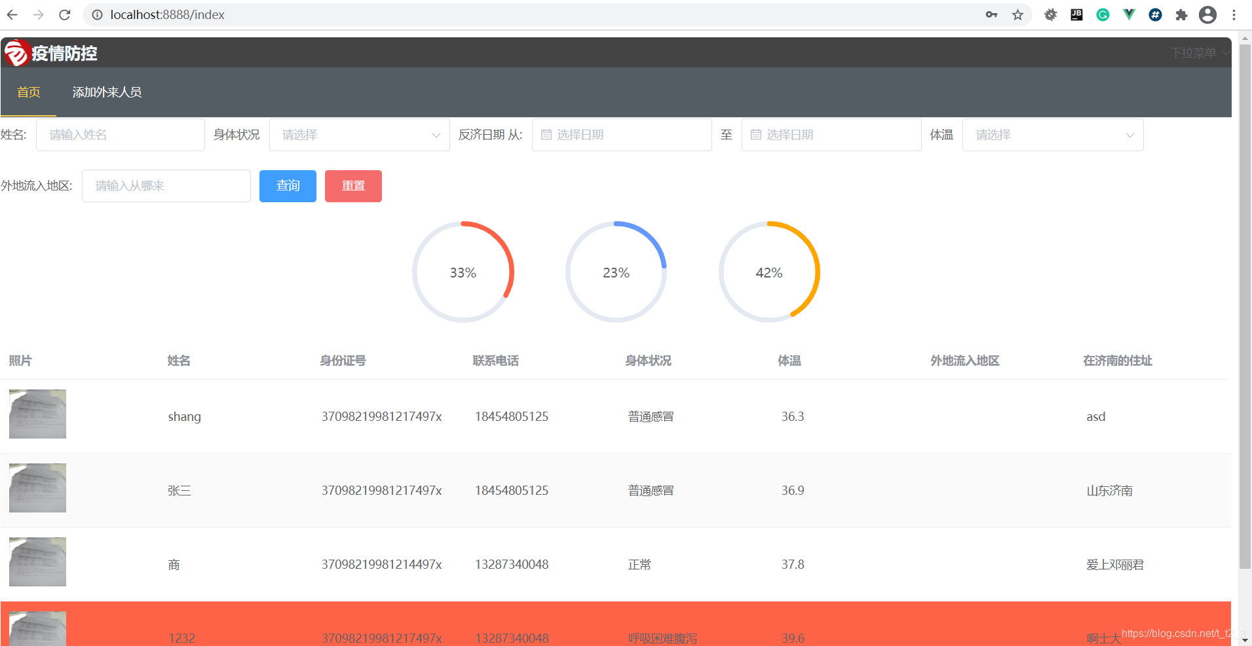Click the 在济南的住址 column header
This screenshot has width=1252, height=646.
[x=1118, y=361]
